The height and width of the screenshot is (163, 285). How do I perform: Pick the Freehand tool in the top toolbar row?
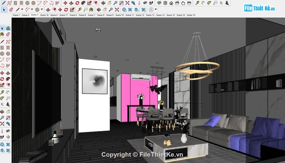[10, 3]
